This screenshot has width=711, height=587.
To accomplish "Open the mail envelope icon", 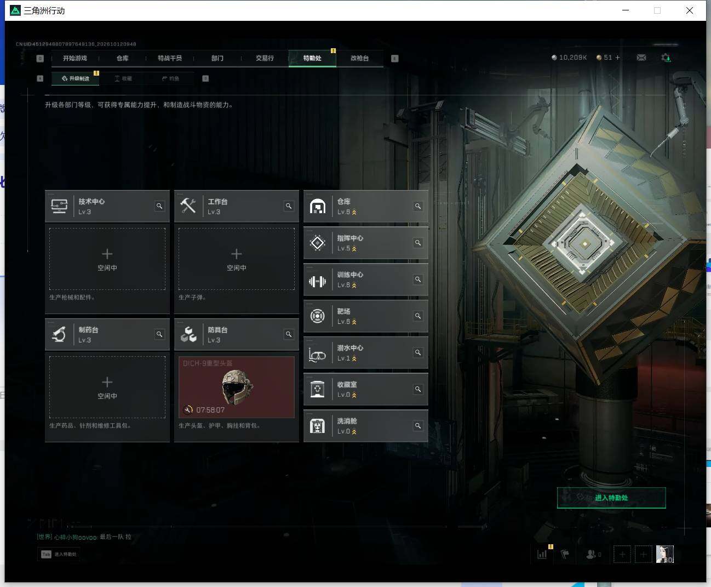I will tap(641, 58).
